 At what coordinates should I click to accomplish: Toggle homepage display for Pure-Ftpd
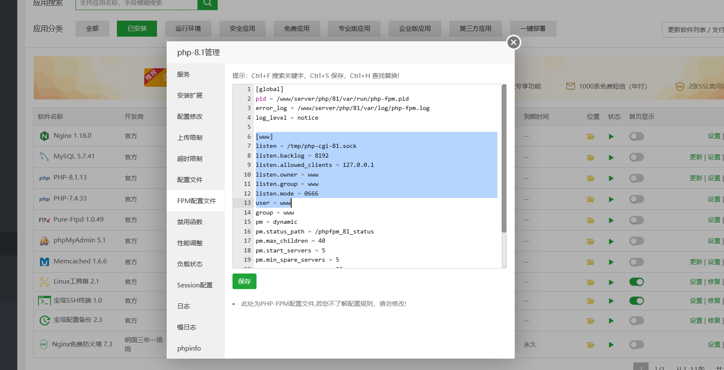pyautogui.click(x=637, y=220)
